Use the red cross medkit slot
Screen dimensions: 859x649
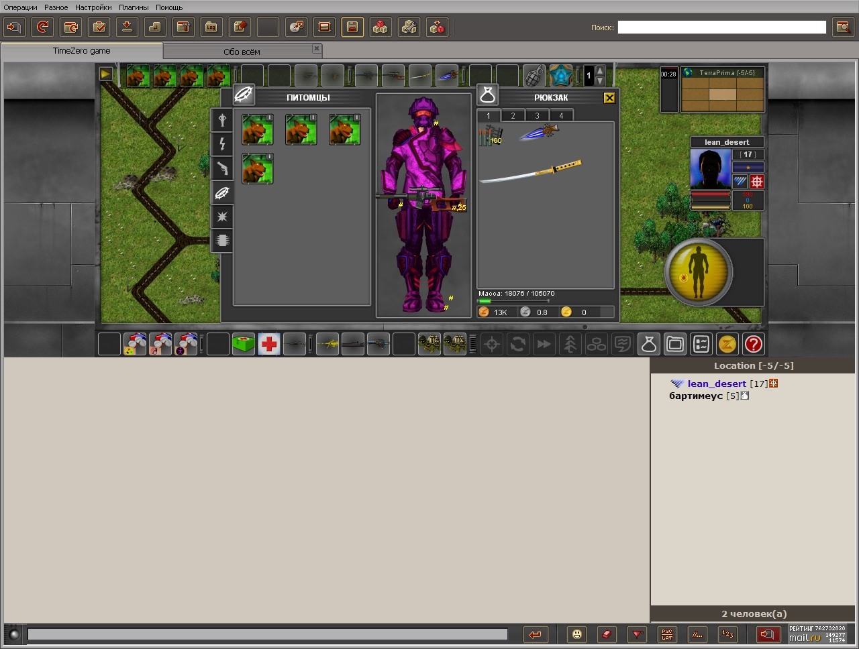(269, 345)
